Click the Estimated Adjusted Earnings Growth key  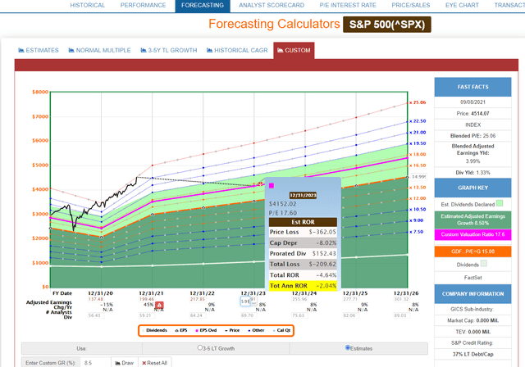pos(472,220)
